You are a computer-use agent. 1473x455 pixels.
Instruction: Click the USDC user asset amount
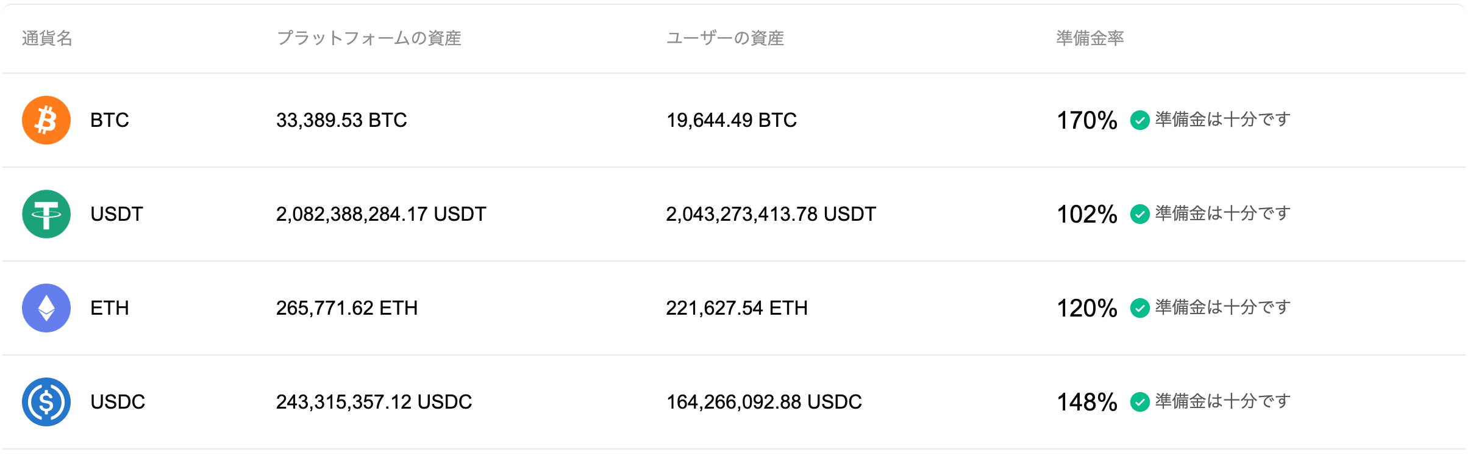(x=763, y=402)
